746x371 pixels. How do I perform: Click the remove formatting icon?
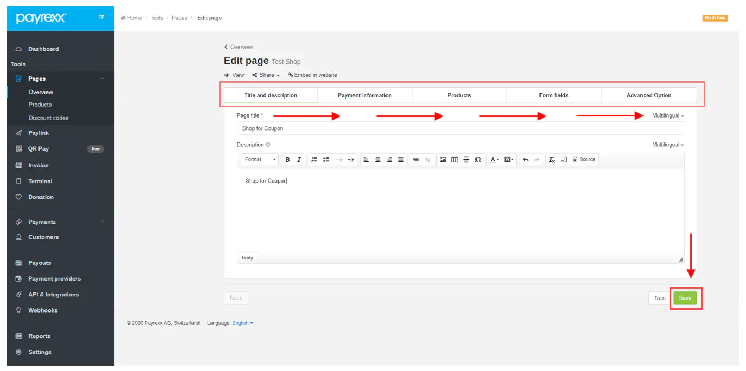point(551,159)
